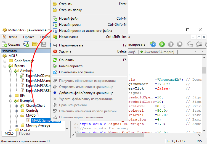207x144 pixels.
Task: Collapse the Experts folder
Action: tap(5, 66)
